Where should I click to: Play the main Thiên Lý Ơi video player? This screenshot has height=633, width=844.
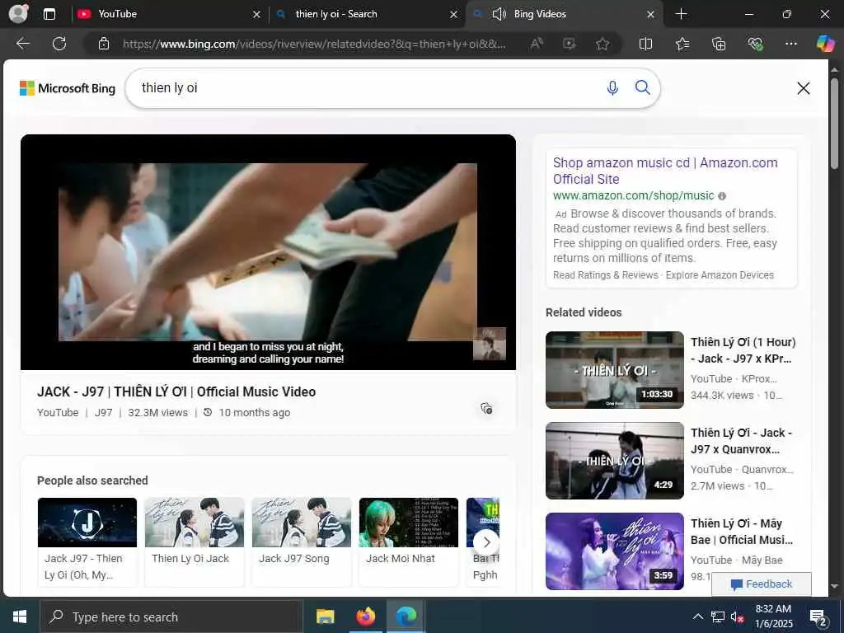pyautogui.click(x=268, y=252)
